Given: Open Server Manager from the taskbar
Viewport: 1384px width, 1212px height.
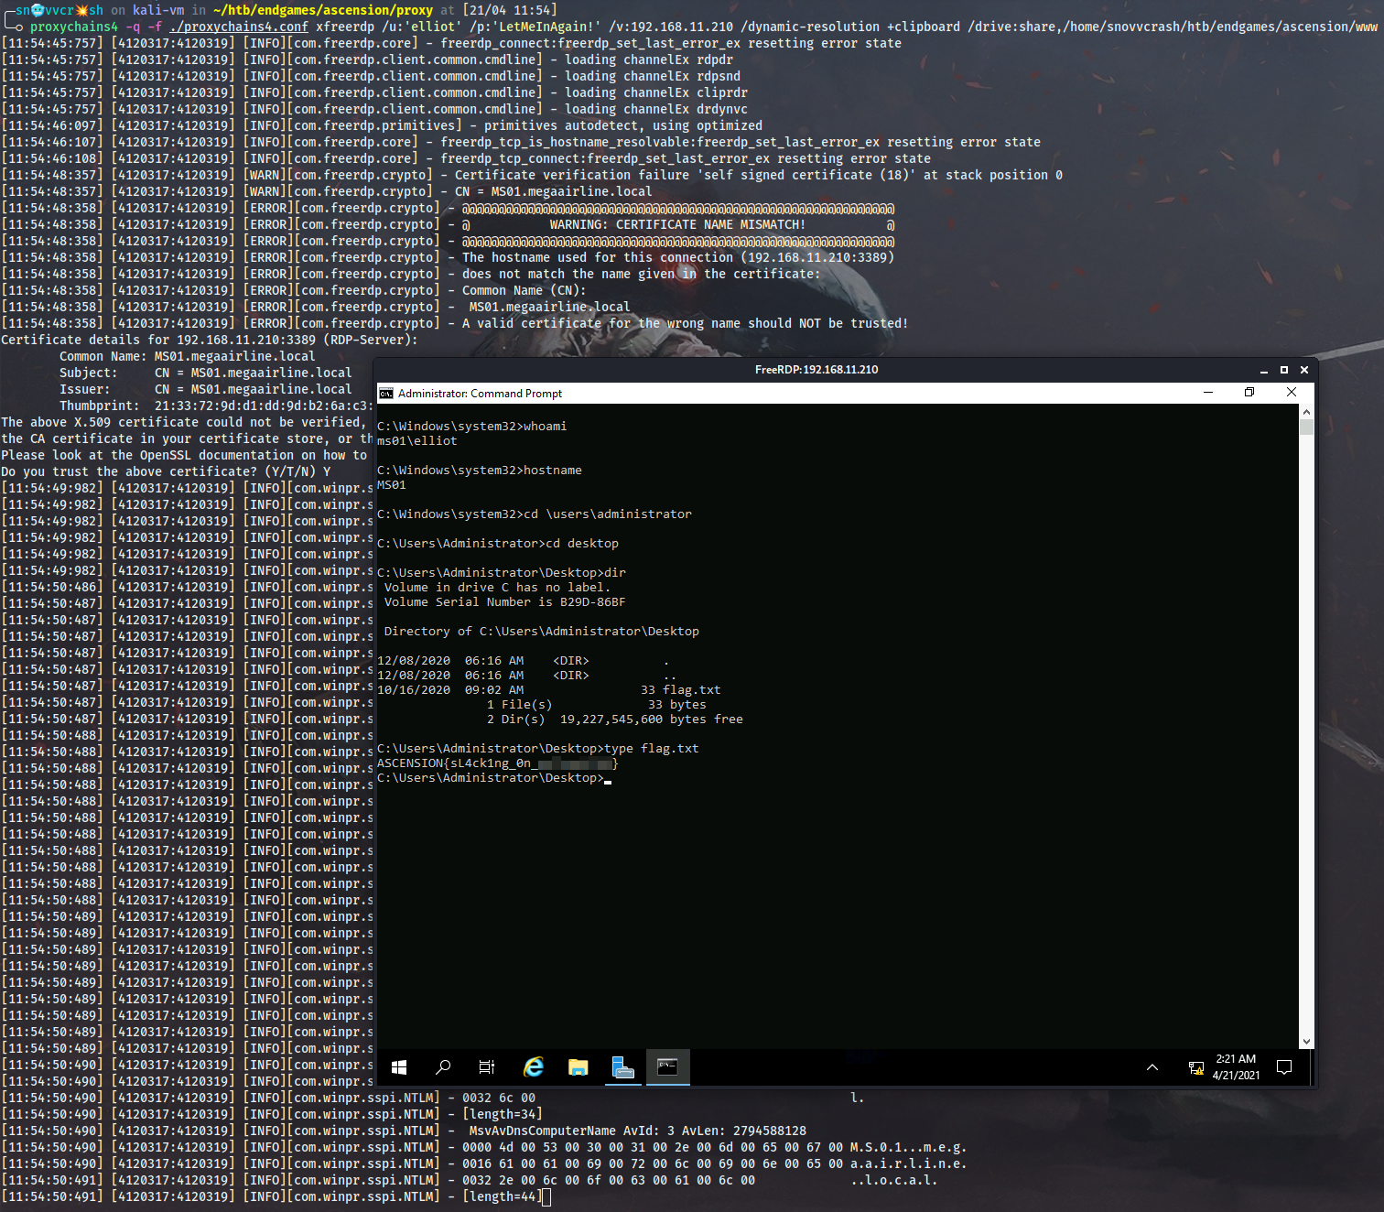Looking at the screenshot, I should (x=622, y=1067).
